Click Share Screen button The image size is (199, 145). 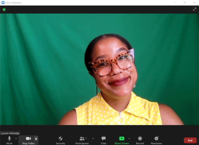click(121, 140)
